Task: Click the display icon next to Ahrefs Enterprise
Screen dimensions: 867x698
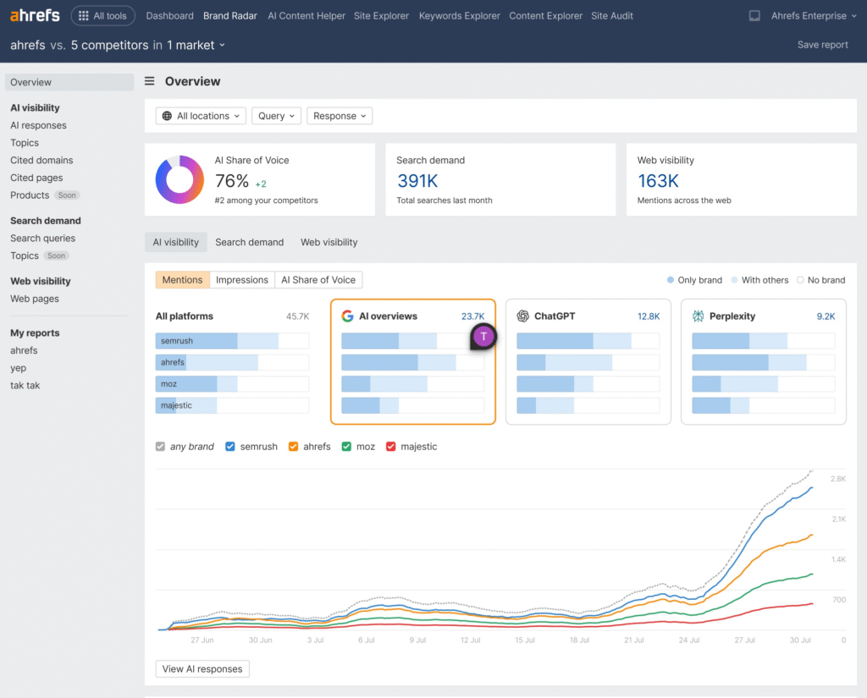Action: (x=754, y=16)
